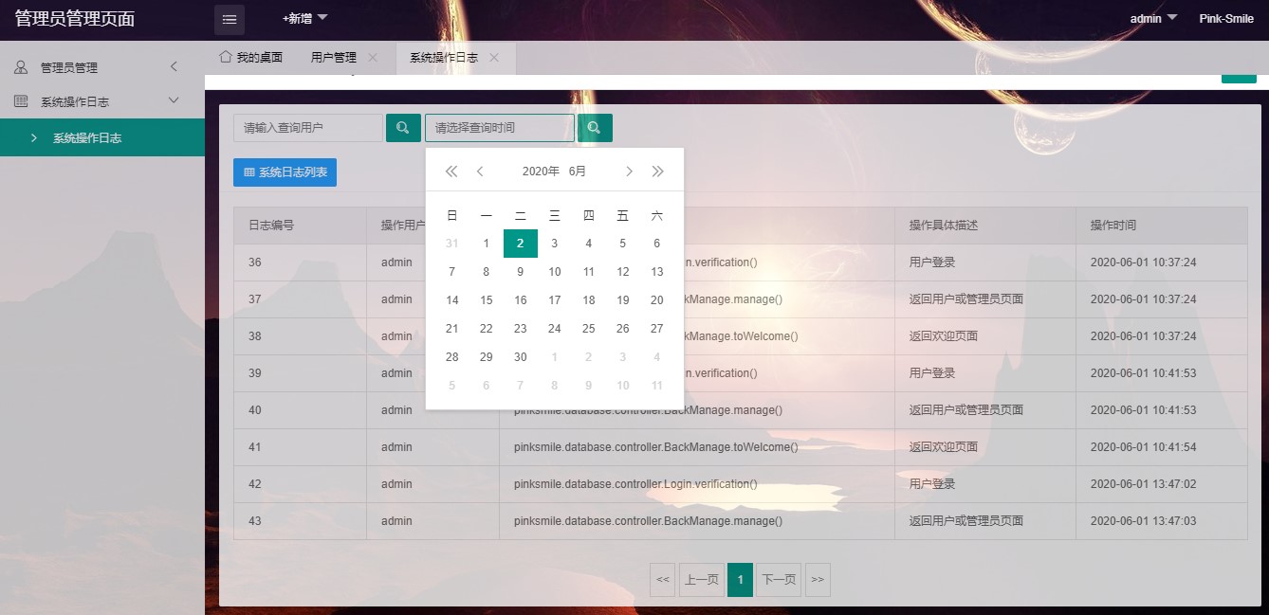The width and height of the screenshot is (1269, 615).
Task: Pick June 21 in the calendar
Action: click(x=452, y=329)
